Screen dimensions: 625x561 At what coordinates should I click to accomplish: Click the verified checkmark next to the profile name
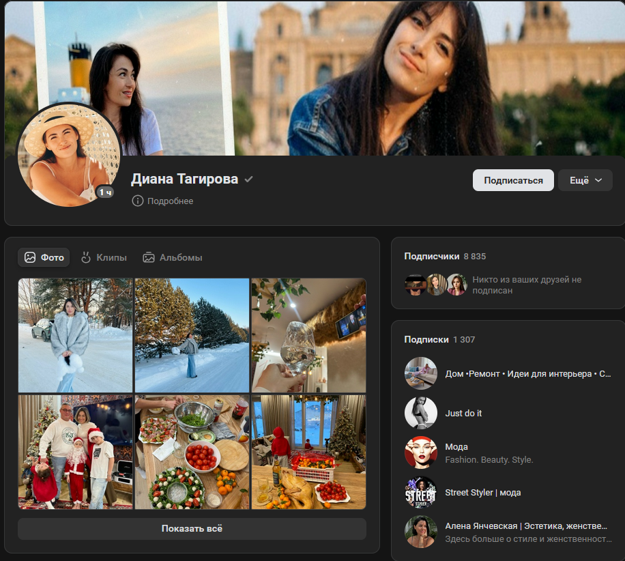coord(249,179)
